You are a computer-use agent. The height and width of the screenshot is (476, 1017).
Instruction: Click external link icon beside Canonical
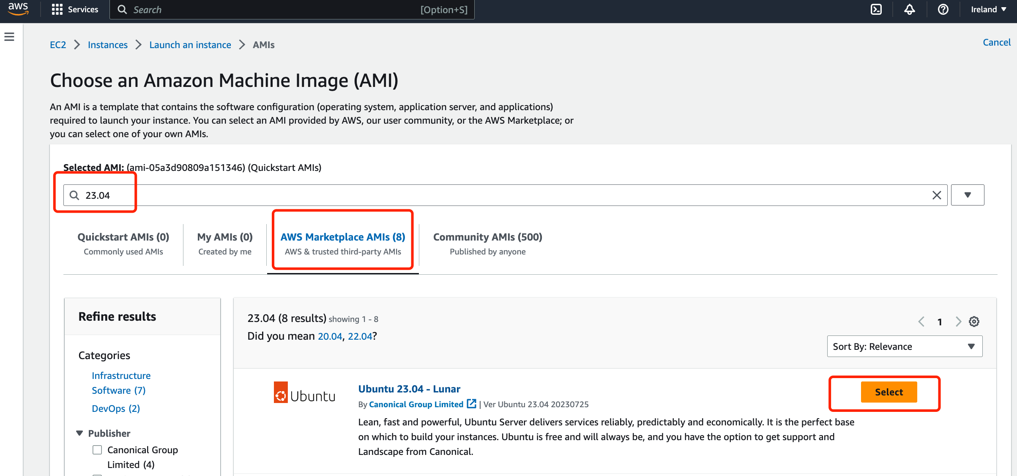tap(471, 403)
